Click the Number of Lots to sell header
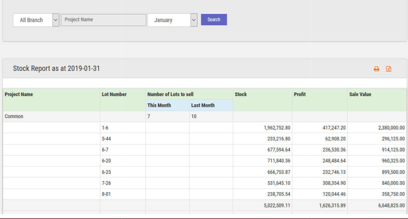Screen dimensions: 408x219 tap(170, 94)
